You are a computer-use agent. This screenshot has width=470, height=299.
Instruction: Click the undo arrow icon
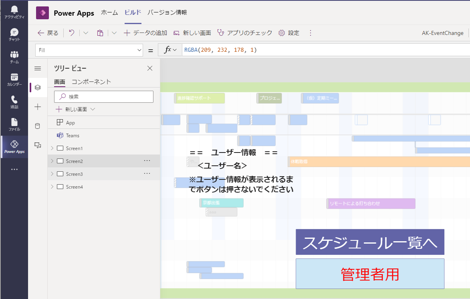(x=71, y=33)
